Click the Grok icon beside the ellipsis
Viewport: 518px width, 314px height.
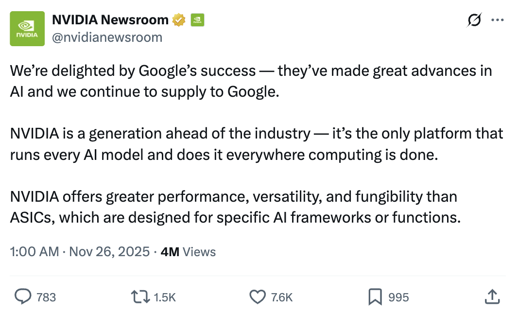click(x=474, y=20)
